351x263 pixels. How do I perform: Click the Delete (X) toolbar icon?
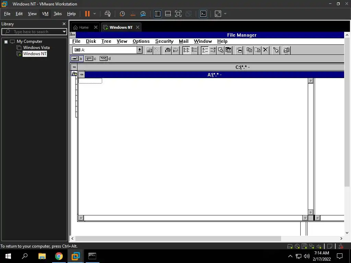point(265,50)
